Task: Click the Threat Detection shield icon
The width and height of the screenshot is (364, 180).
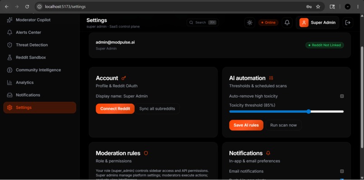Action: (9, 45)
